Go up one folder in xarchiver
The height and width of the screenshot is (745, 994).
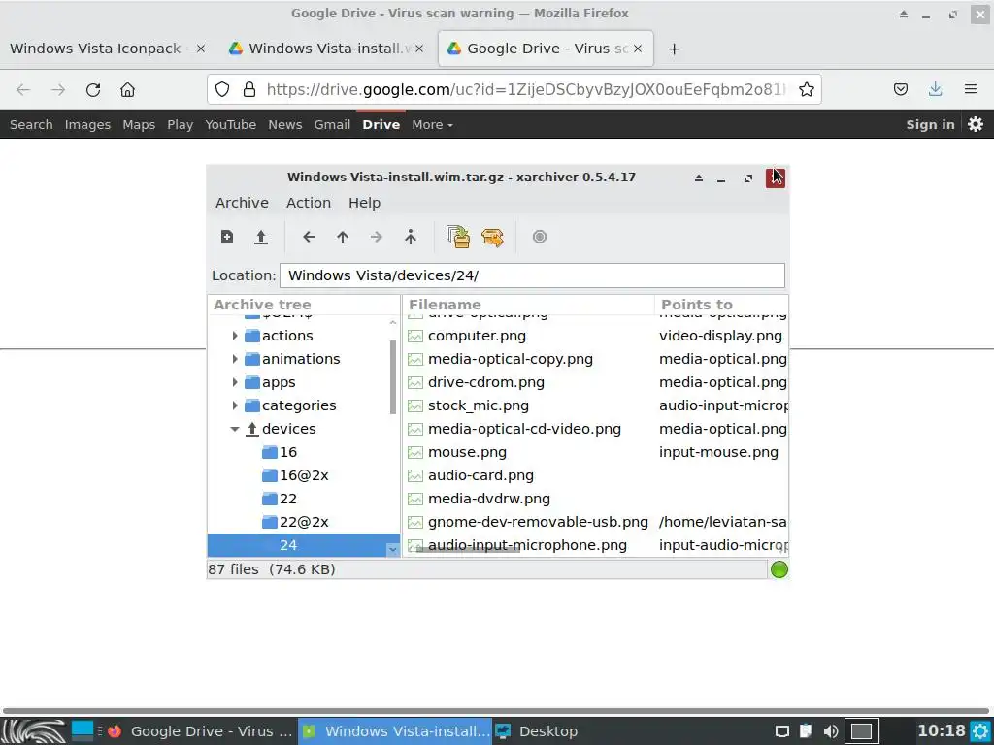coord(343,237)
